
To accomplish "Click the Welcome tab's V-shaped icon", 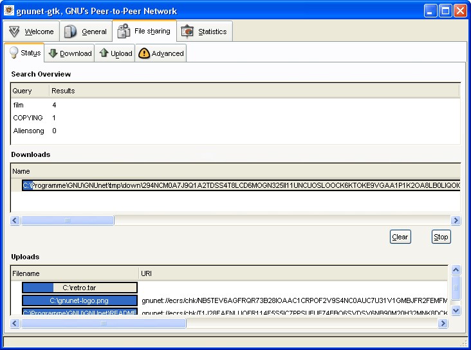I will [14, 32].
